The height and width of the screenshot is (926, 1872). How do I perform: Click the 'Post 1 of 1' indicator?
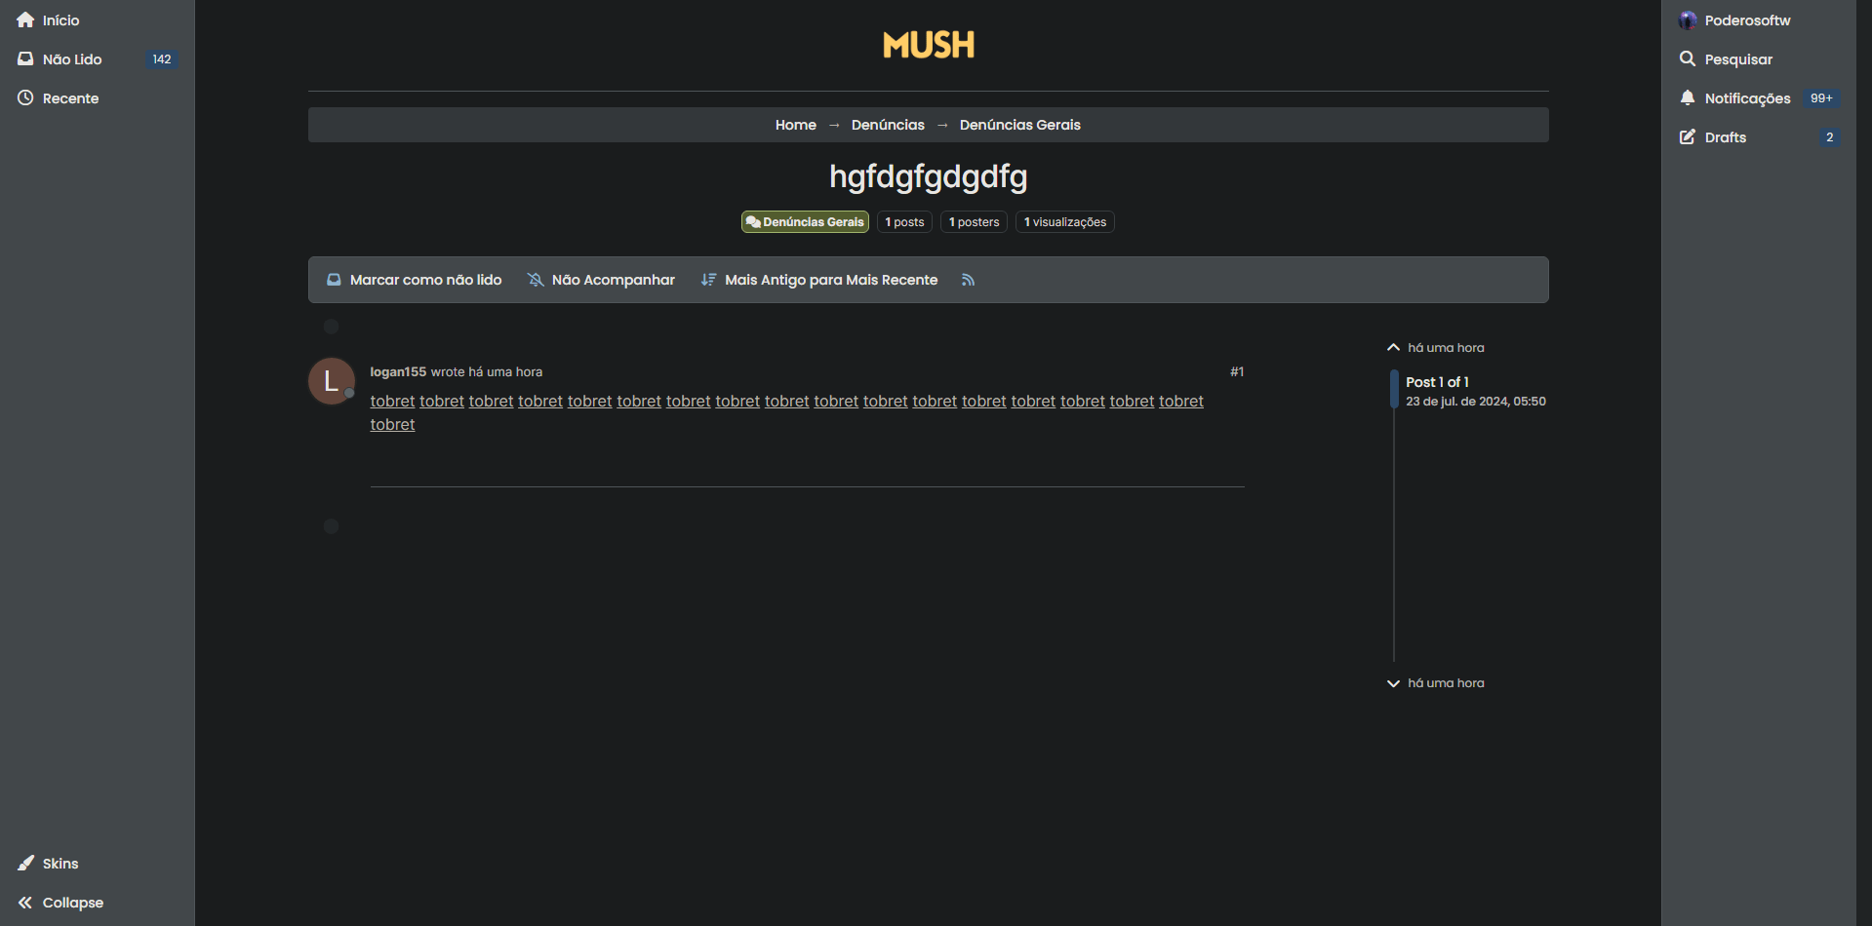(1437, 382)
